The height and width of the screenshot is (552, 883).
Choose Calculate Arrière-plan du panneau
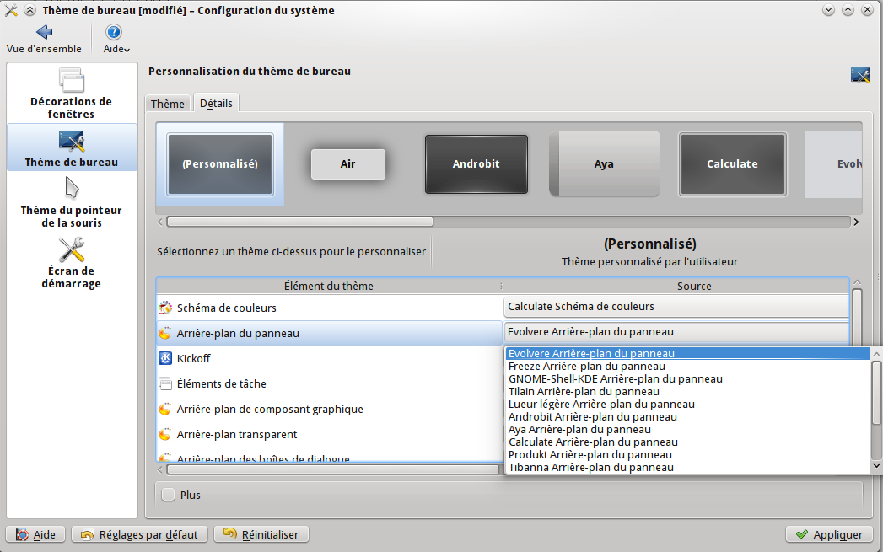[x=687, y=442]
